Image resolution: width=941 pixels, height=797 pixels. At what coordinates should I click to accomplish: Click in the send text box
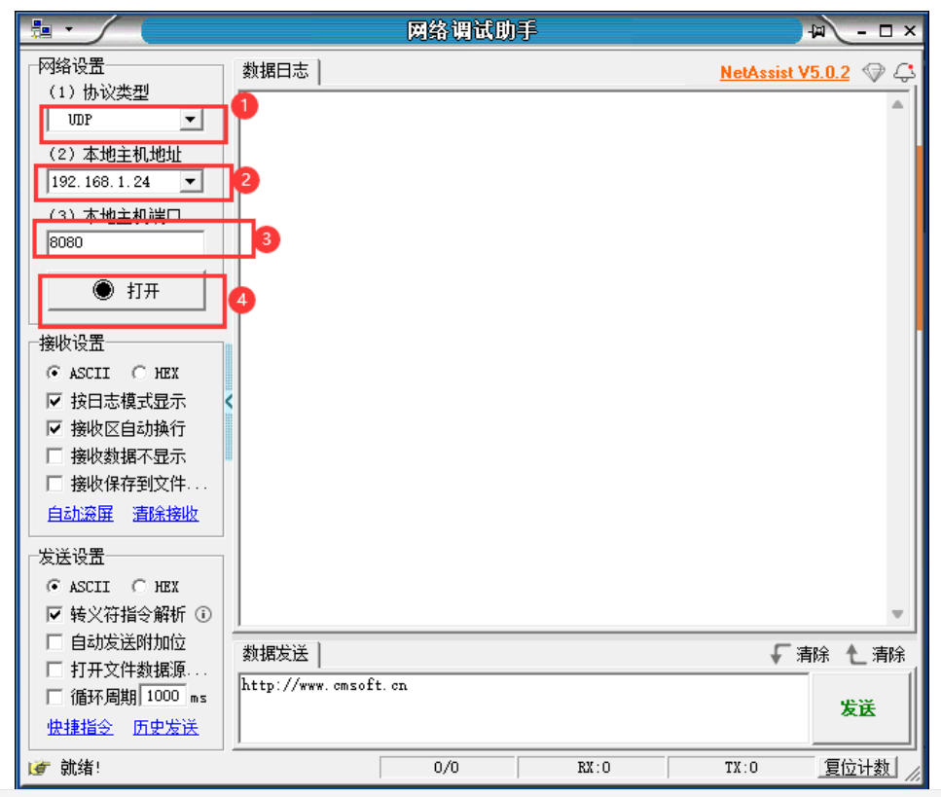pyautogui.click(x=524, y=708)
